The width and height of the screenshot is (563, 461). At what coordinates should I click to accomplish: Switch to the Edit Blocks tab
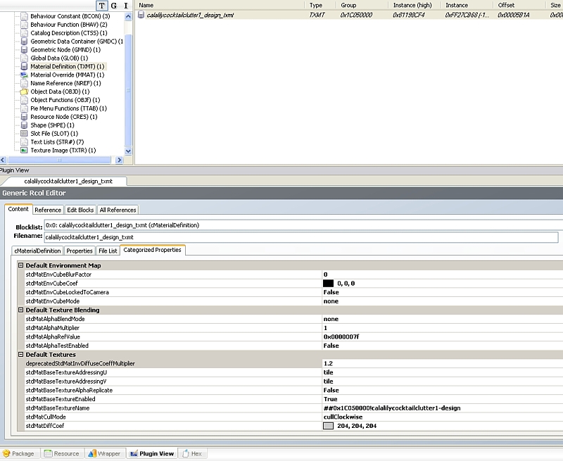(80, 210)
